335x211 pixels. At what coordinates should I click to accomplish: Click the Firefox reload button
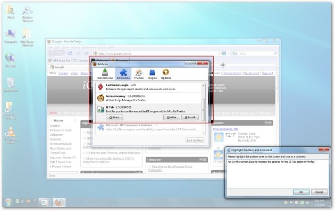click(70, 54)
